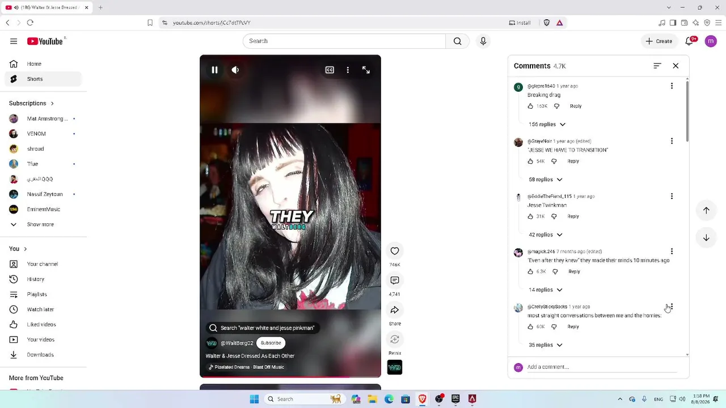Click the Create button
Viewport: 726px width, 408px height.
click(659, 41)
